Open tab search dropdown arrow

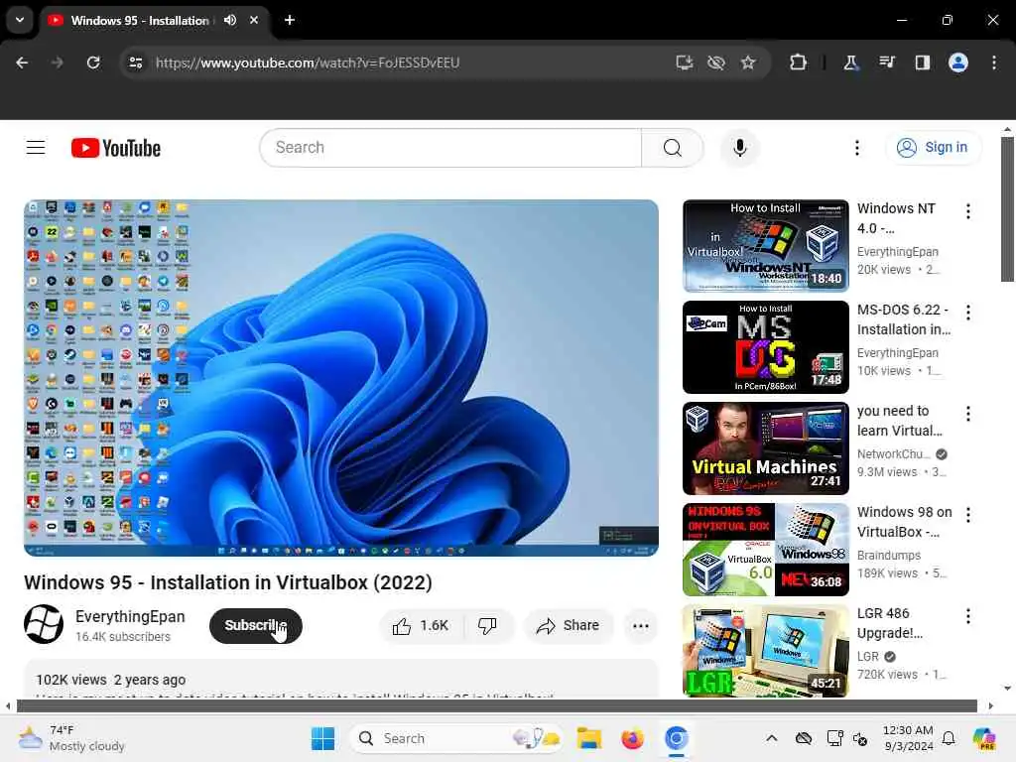20,20
